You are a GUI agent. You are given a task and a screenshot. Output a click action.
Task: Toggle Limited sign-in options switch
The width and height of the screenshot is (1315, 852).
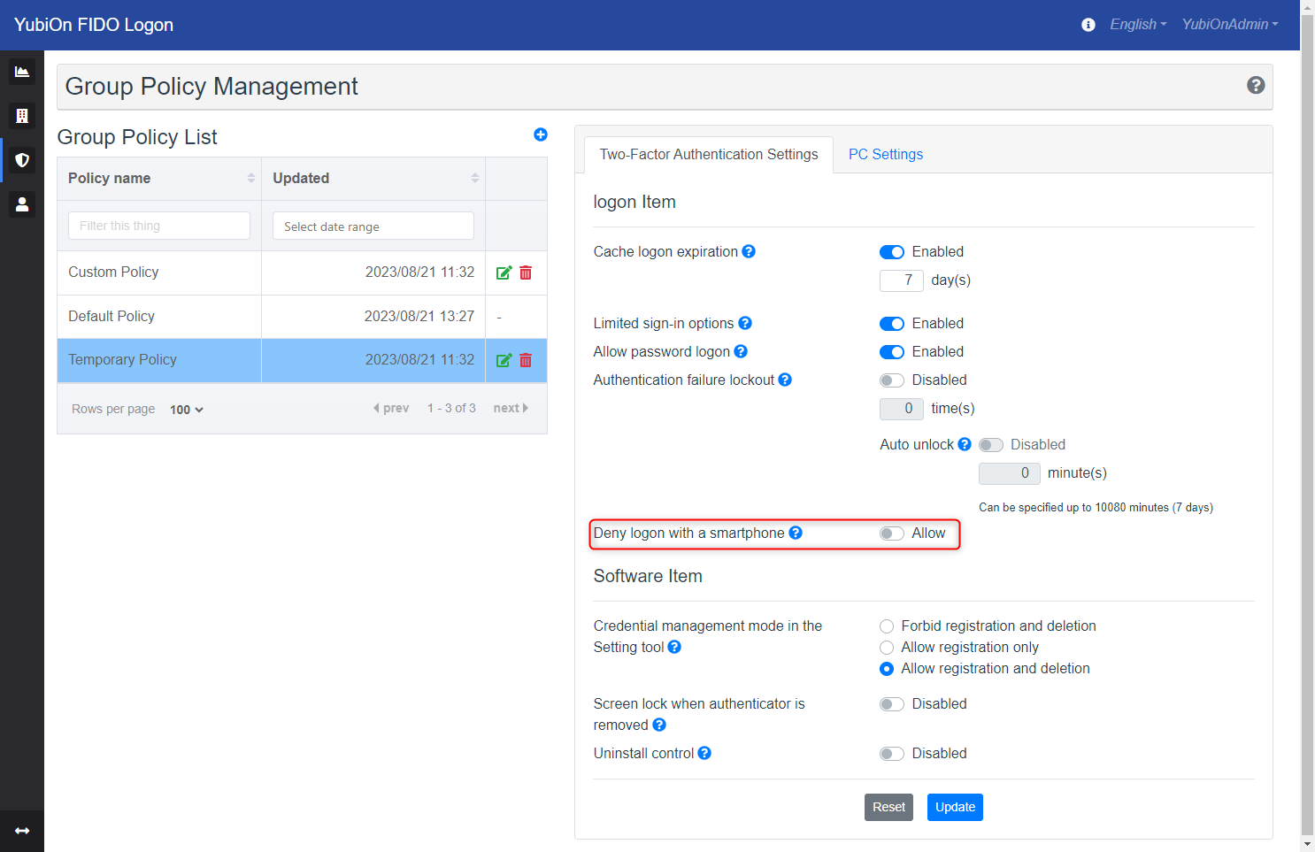click(892, 324)
